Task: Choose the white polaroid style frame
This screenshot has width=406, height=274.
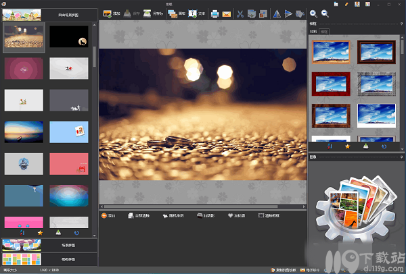Action: pyautogui.click(x=376, y=116)
